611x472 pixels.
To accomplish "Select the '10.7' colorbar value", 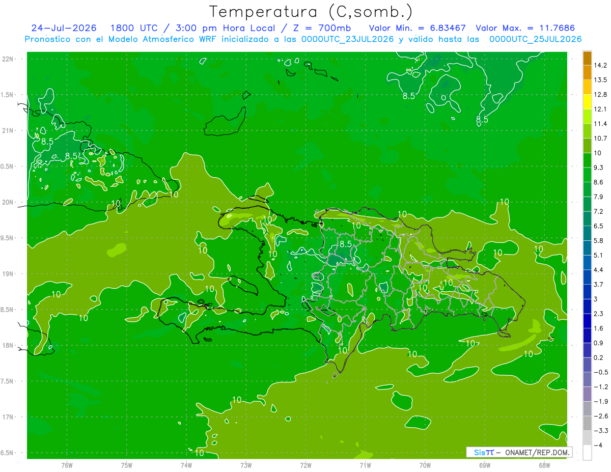I will (600, 138).
